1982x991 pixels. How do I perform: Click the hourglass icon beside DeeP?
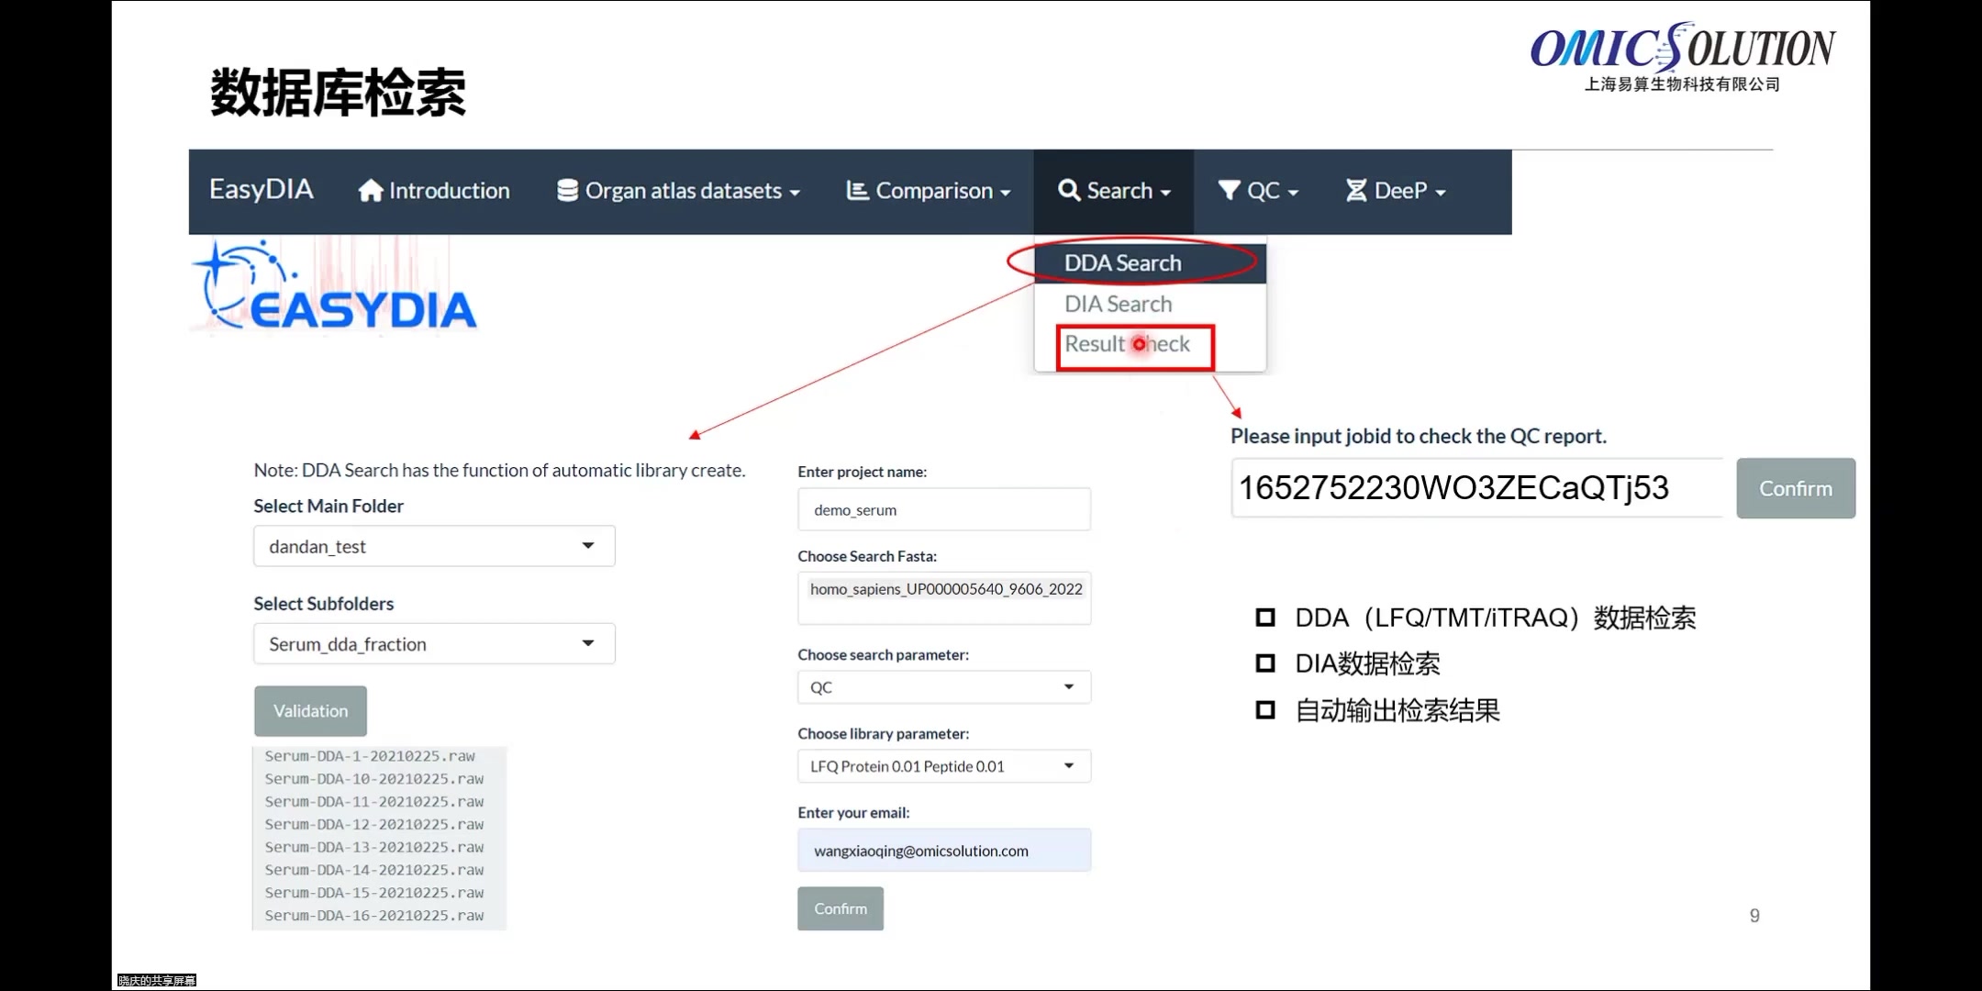tap(1356, 190)
